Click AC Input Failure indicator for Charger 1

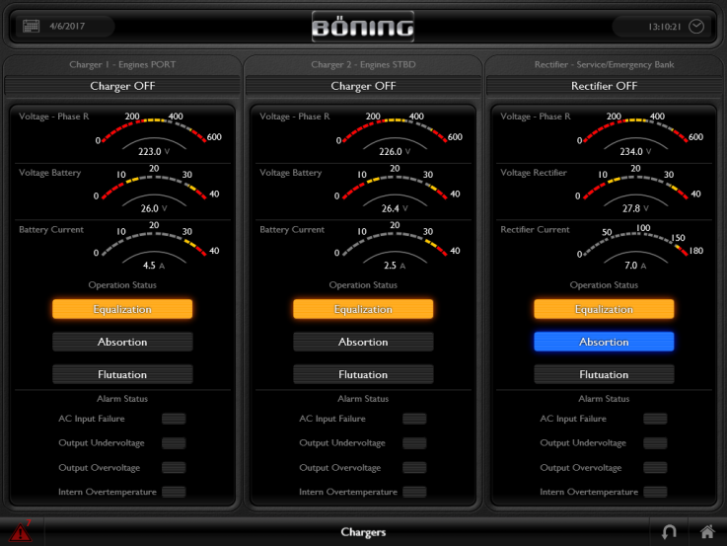tap(174, 419)
